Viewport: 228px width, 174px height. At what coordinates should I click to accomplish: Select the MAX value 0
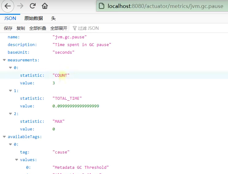[x=54, y=129]
